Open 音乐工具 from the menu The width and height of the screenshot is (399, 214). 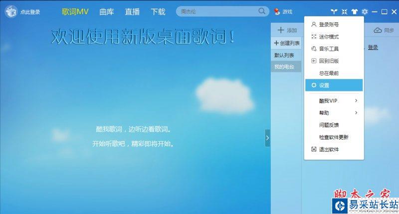click(334, 49)
